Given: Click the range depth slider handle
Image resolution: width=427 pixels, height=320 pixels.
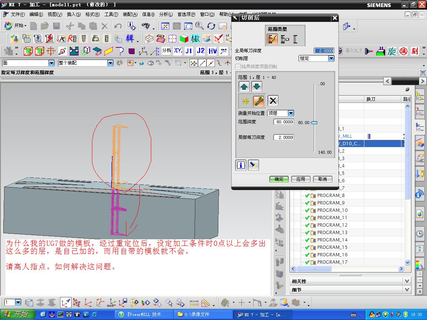Looking at the screenshot, I should [314, 123].
